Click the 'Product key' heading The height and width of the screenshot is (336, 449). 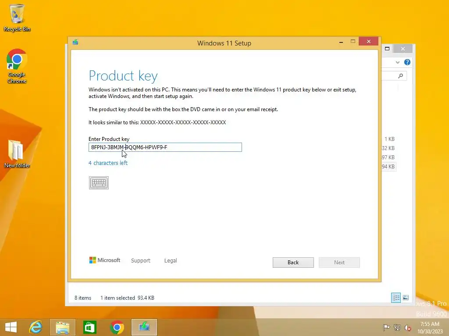(x=123, y=76)
